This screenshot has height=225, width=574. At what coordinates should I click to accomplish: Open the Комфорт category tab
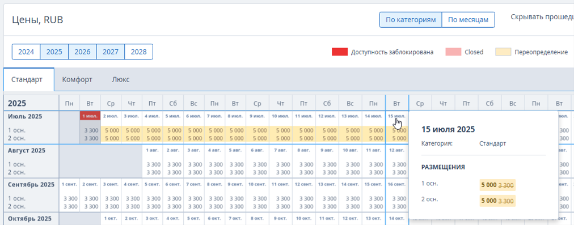pyautogui.click(x=77, y=79)
